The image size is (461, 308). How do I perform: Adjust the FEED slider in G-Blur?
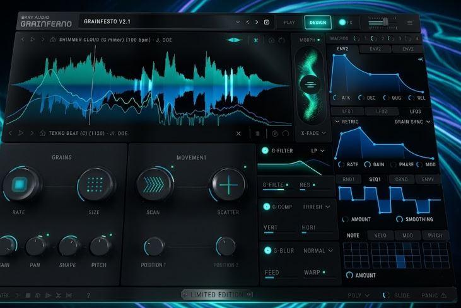pyautogui.click(x=281, y=277)
